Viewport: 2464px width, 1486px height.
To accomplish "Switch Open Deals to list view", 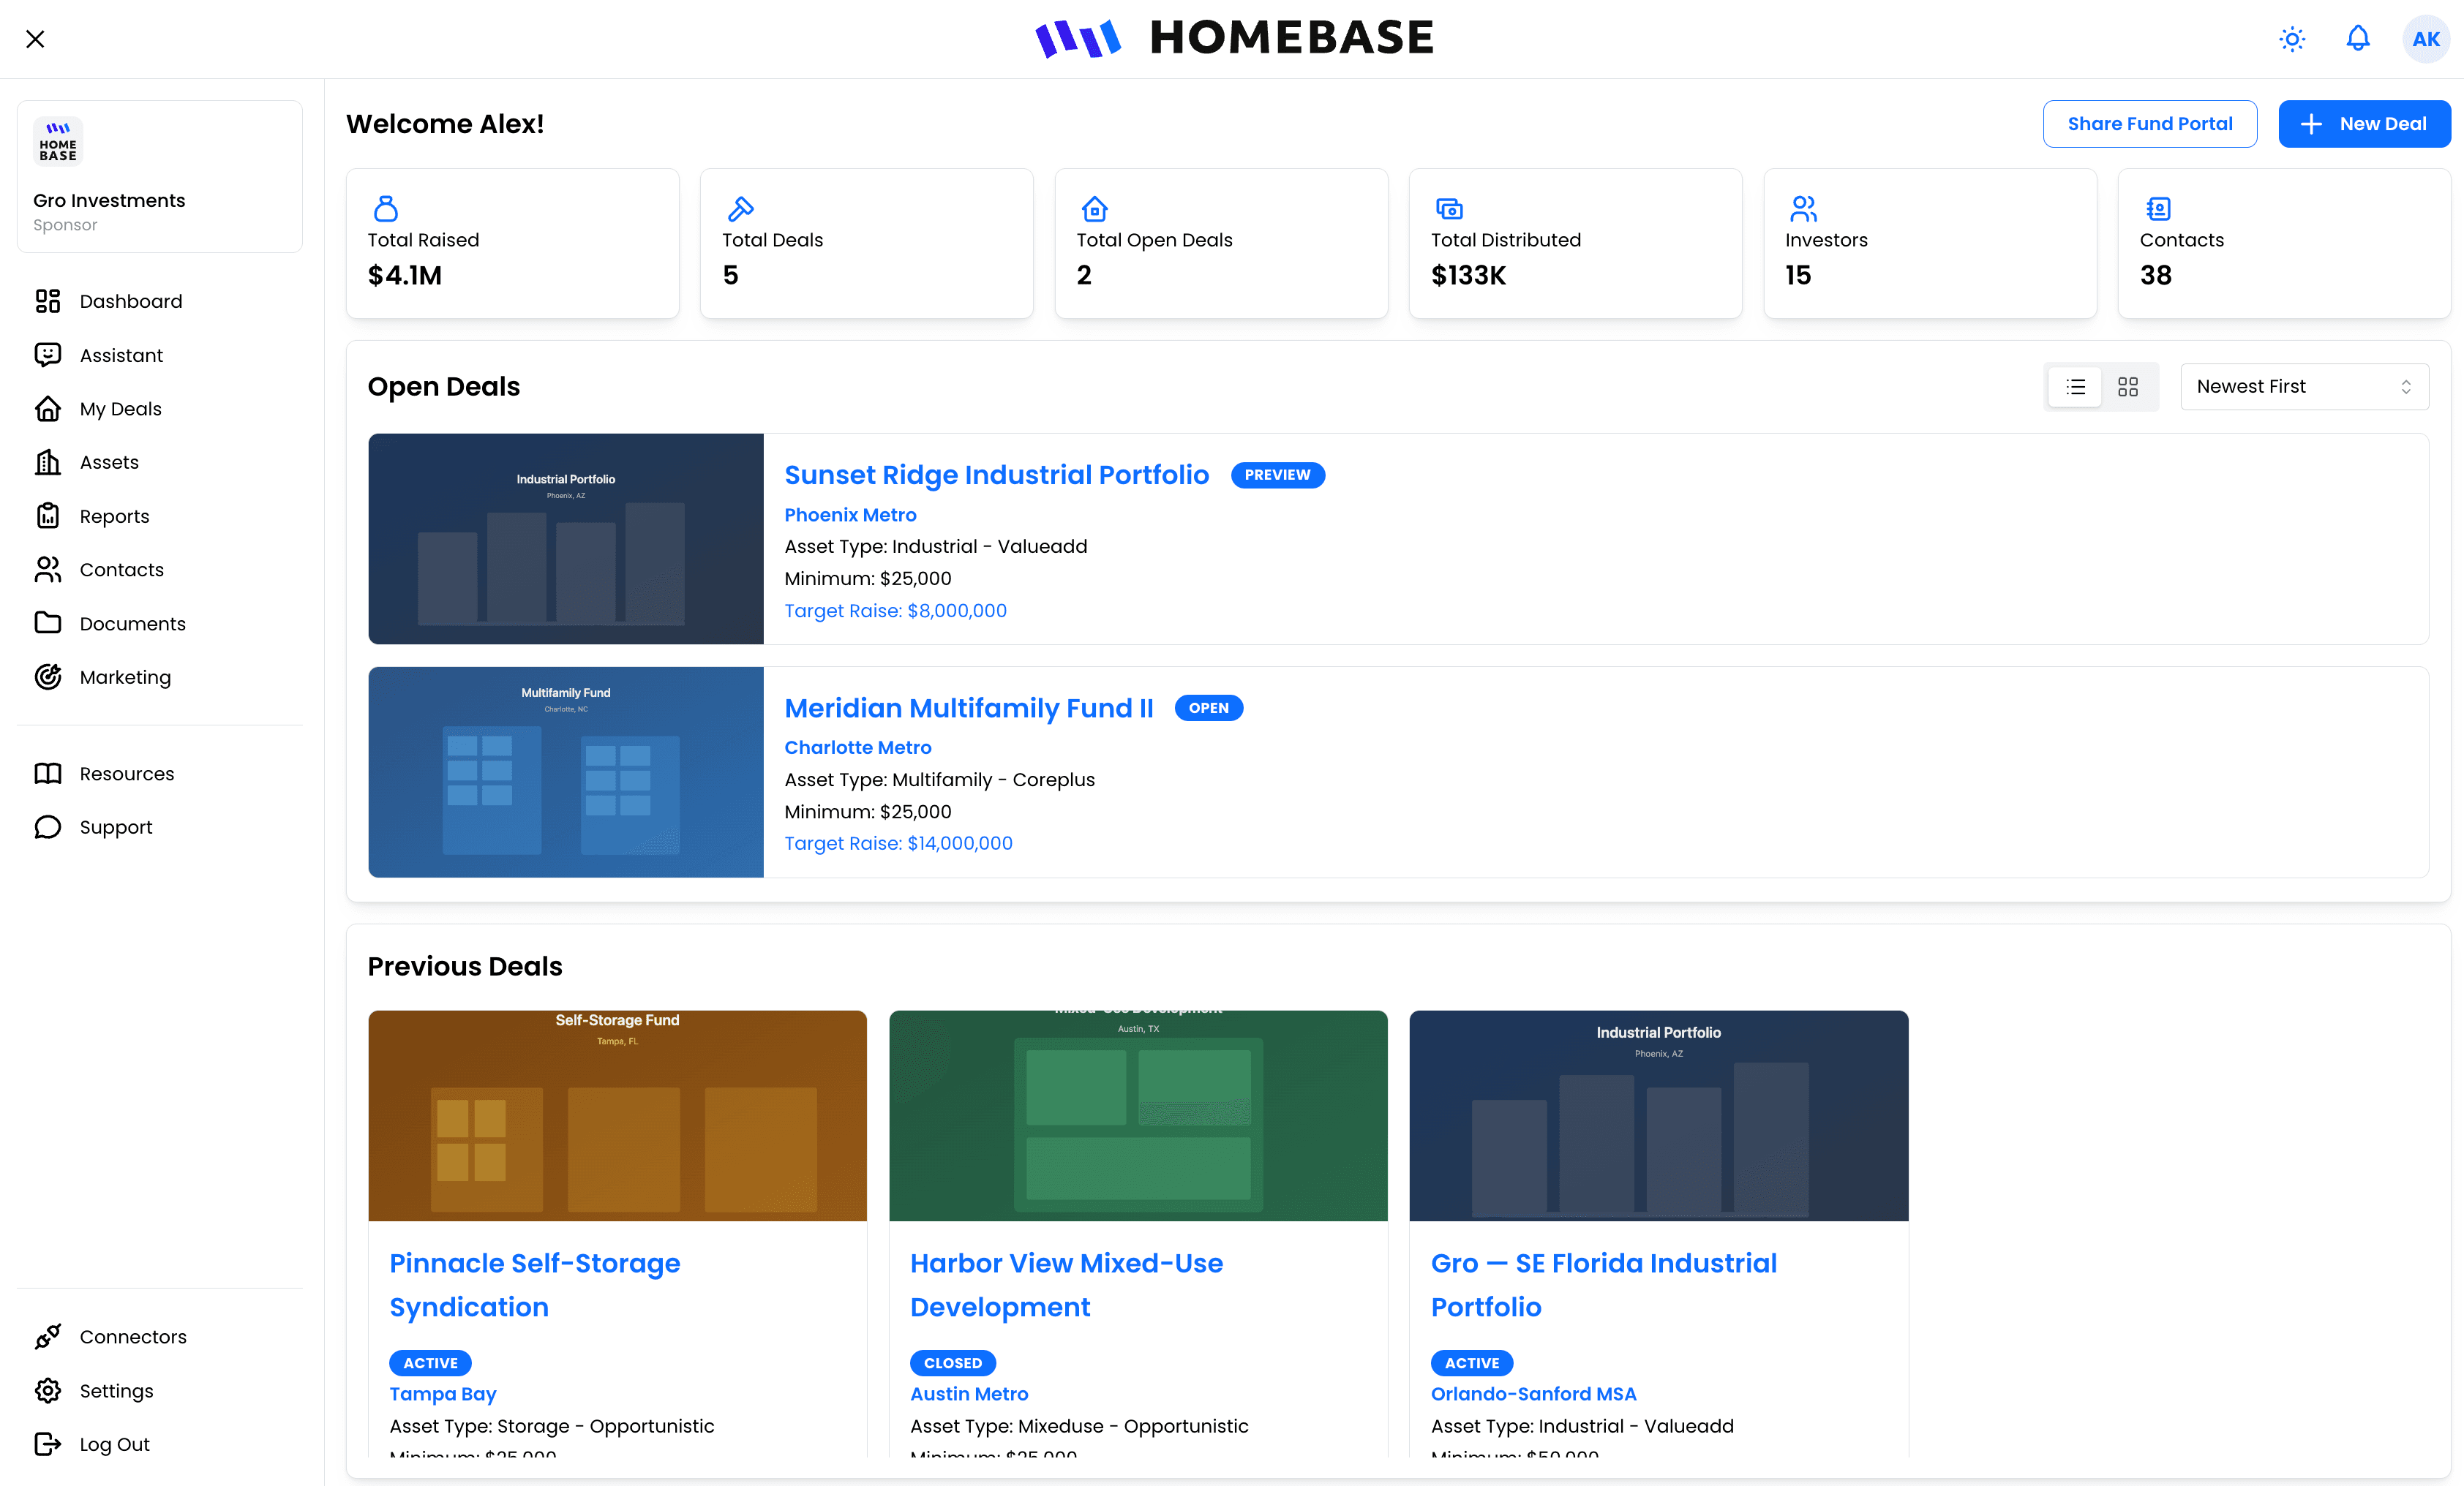I will (x=2075, y=387).
